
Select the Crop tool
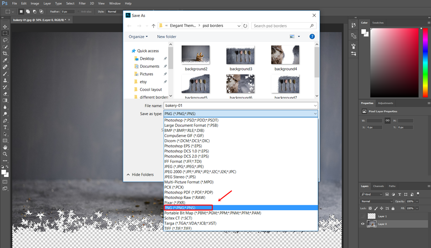pyautogui.click(x=5, y=53)
